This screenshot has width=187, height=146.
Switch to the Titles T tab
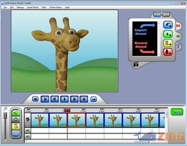(x=178, y=47)
